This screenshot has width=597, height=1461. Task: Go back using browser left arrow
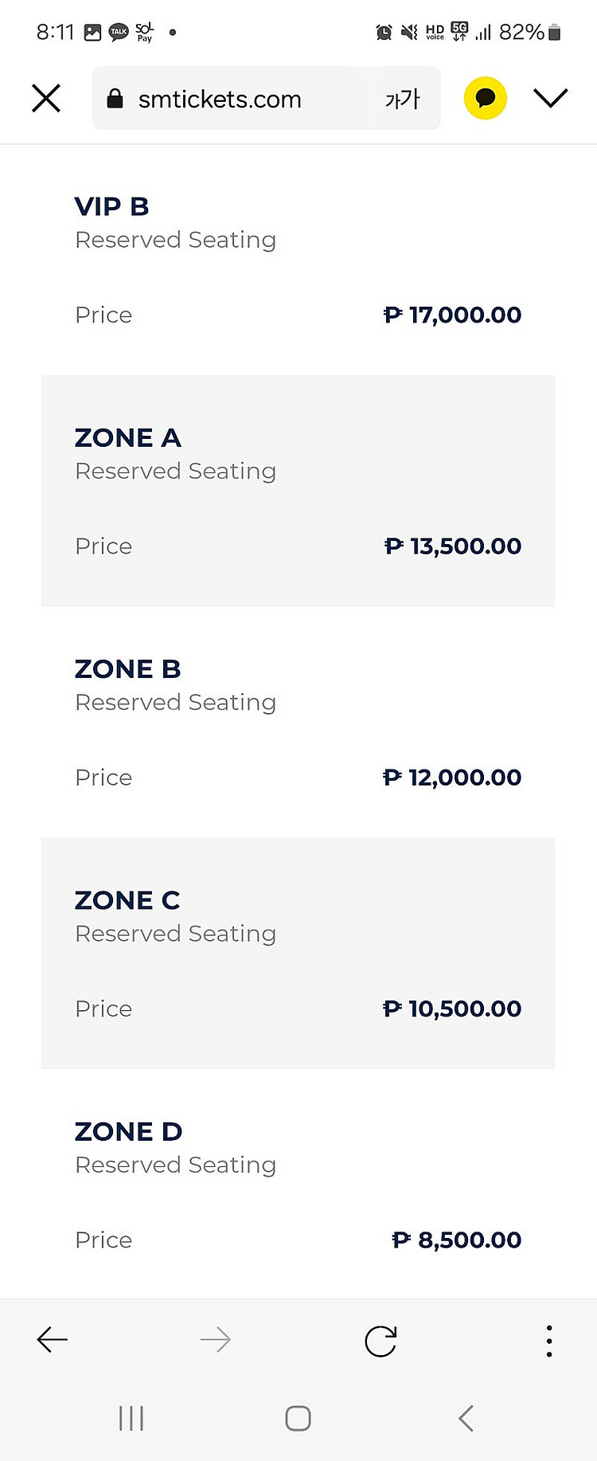click(x=53, y=1340)
